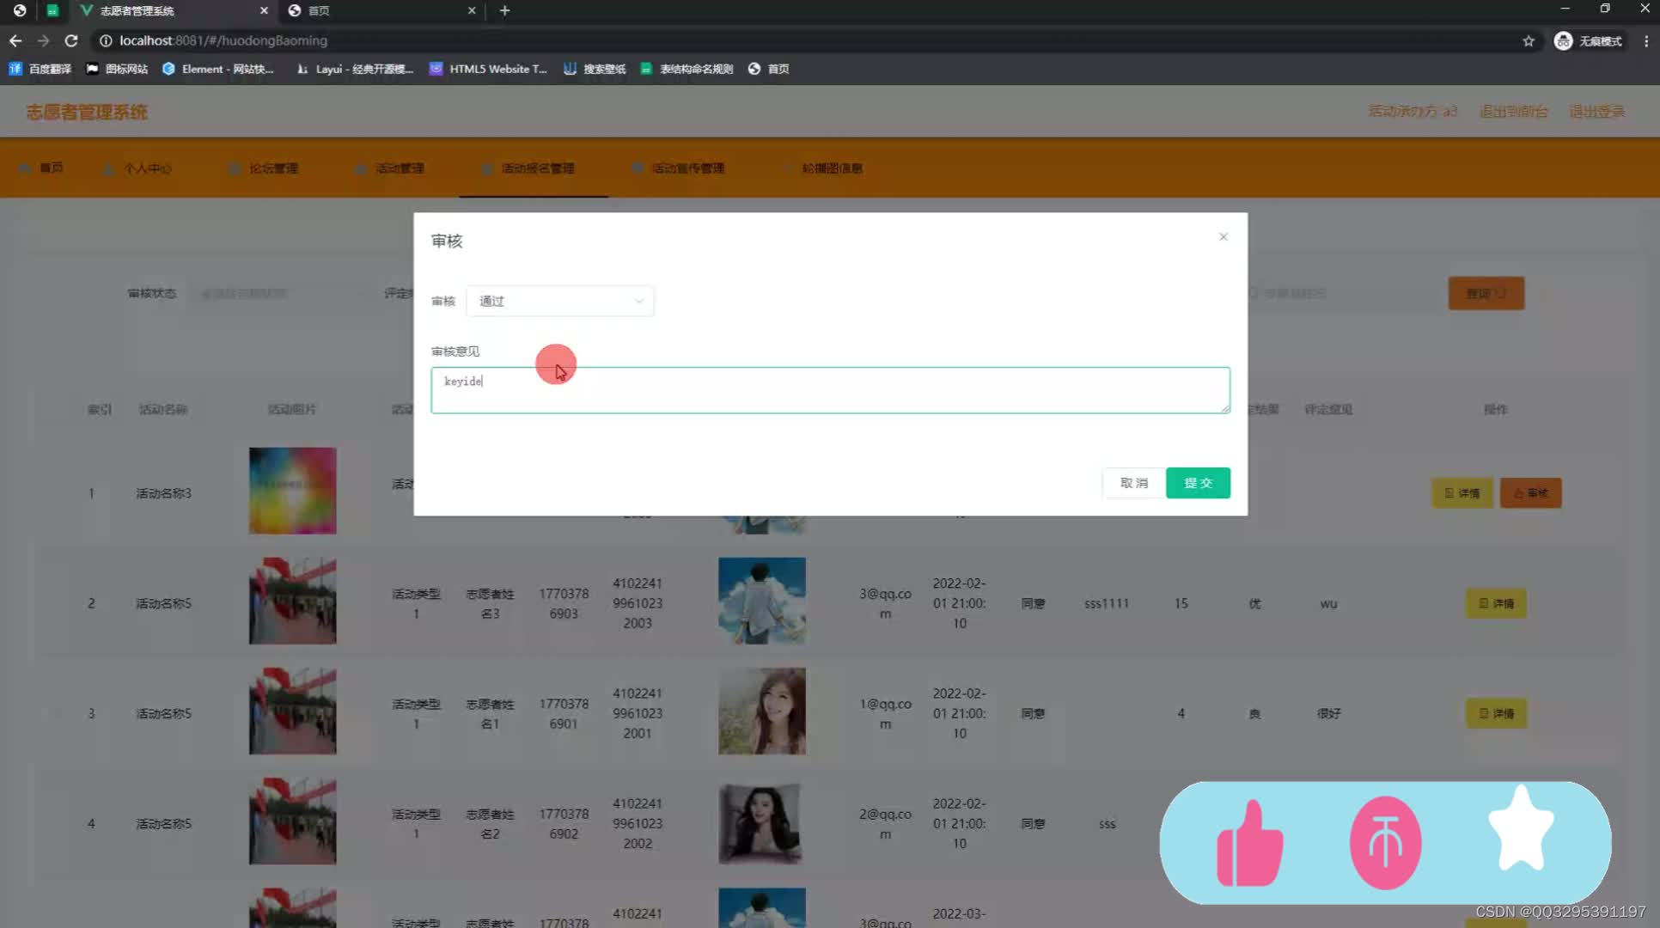Click the 查询 search button

[x=1486, y=293]
